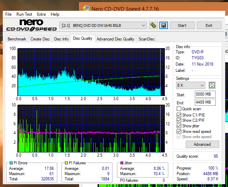Switch to the Disc Info tab

pyautogui.click(x=61, y=39)
